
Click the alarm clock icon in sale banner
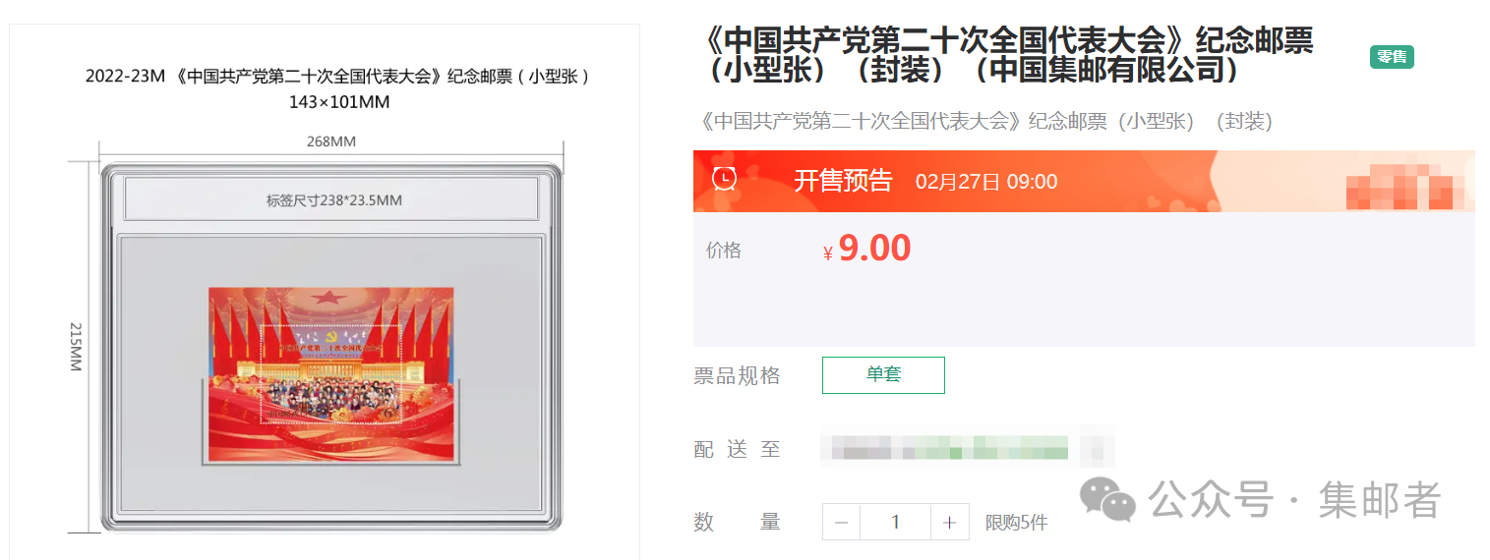pos(725,178)
